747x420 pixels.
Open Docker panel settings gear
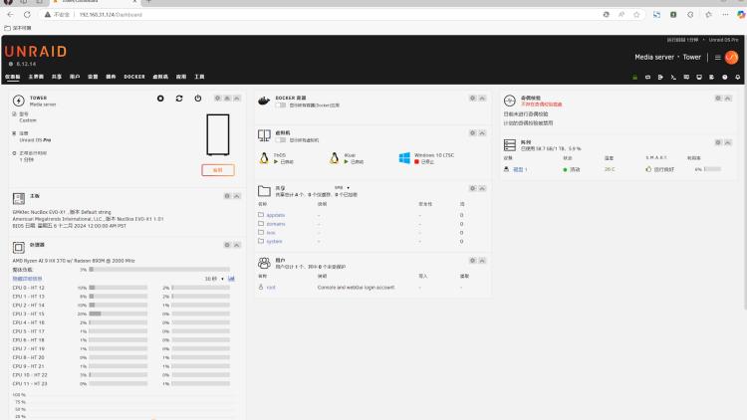tap(472, 99)
